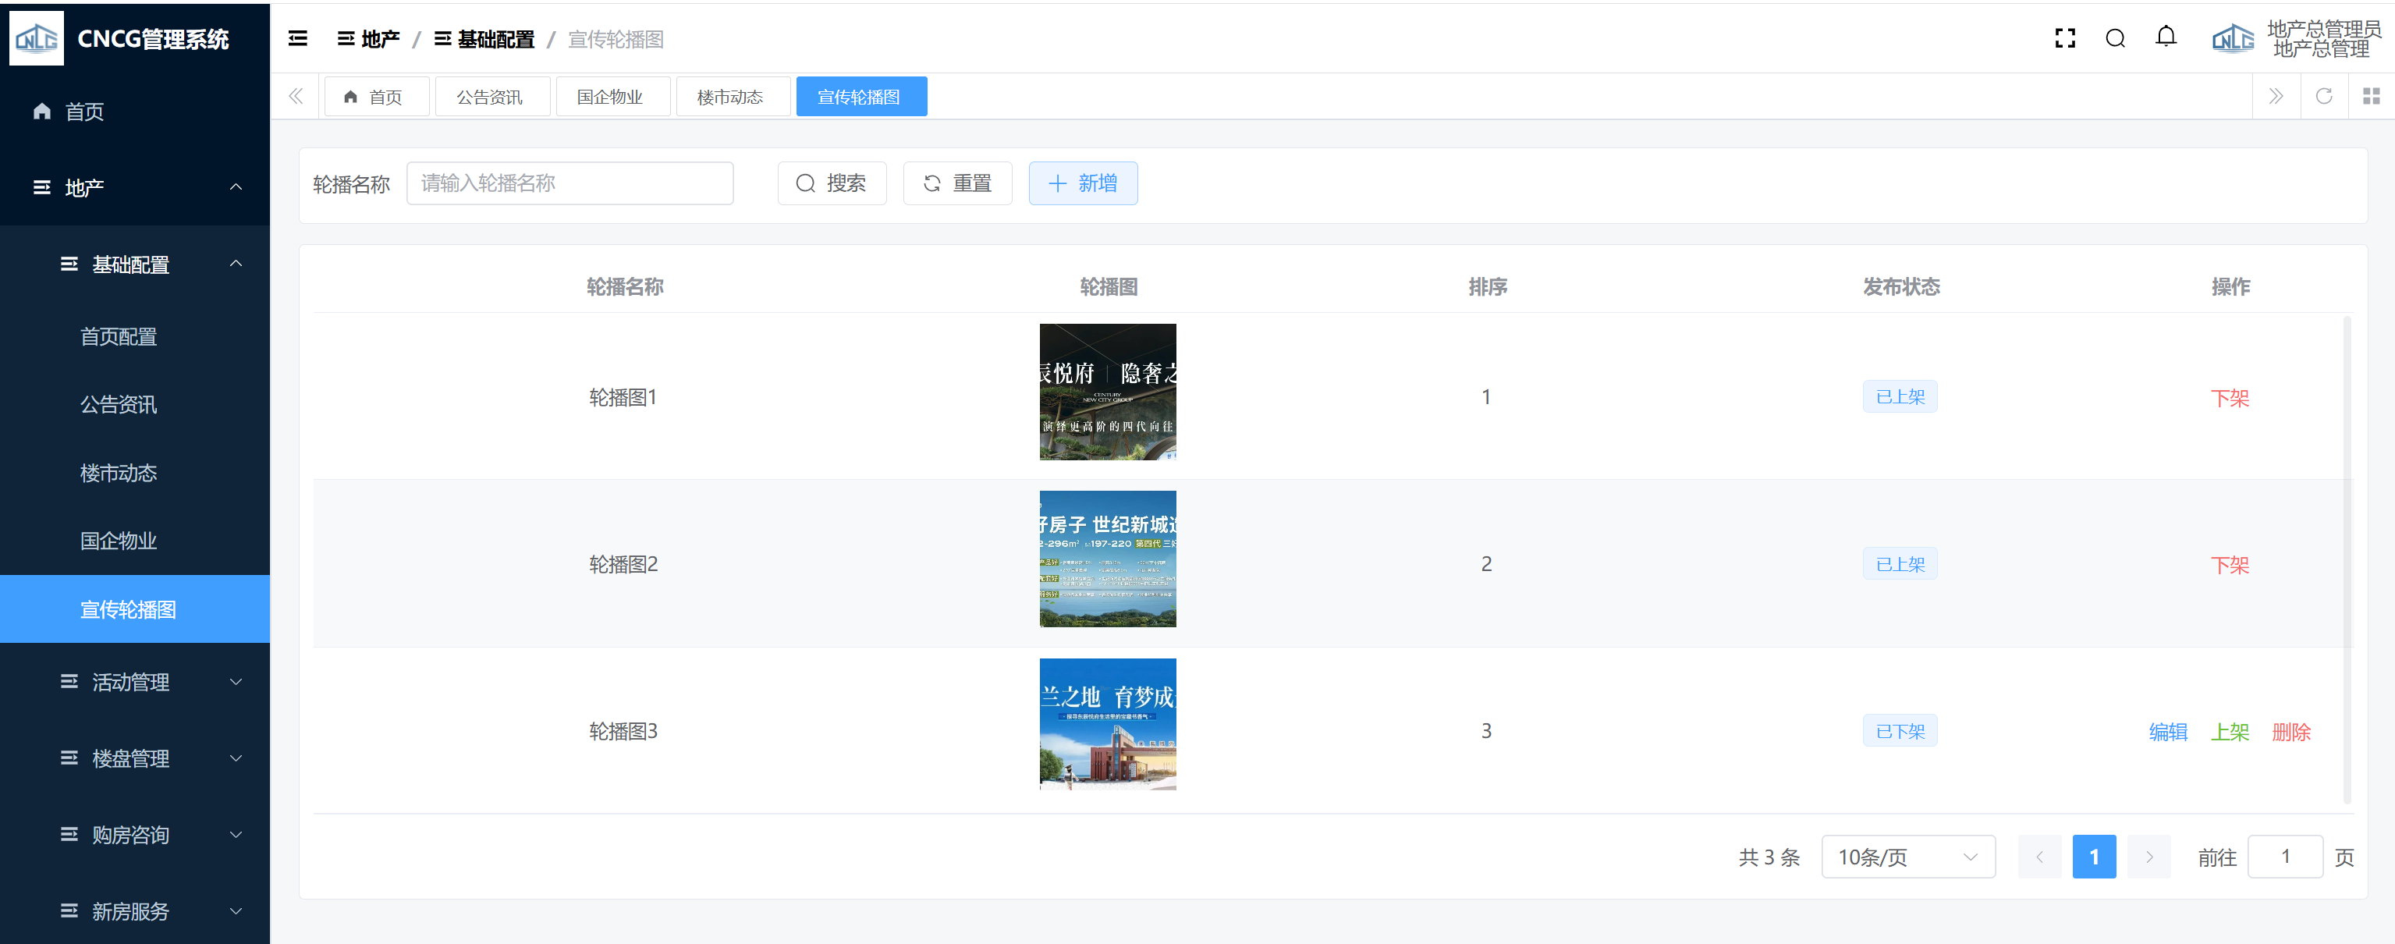Take 轮播图2 offline with 下架
The height and width of the screenshot is (944, 2395).
point(2229,566)
